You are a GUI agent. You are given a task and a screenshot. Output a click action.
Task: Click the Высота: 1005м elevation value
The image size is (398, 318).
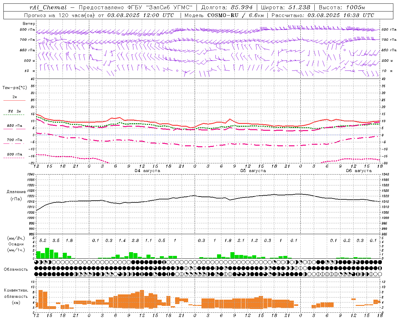342,7
